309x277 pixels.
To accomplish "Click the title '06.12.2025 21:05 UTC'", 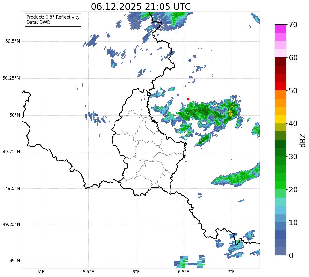I will tap(141, 6).
